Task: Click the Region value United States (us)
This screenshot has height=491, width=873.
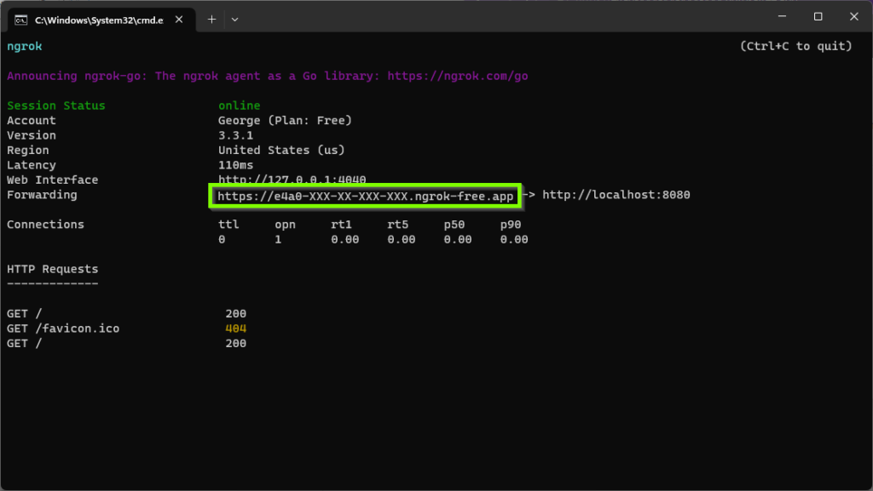Action: coord(281,151)
